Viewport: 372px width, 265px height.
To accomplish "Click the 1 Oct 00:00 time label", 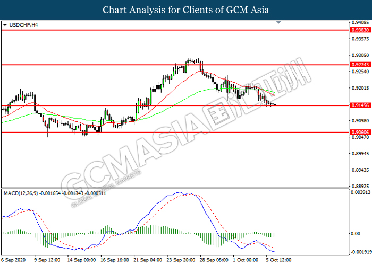I will (x=246, y=260).
